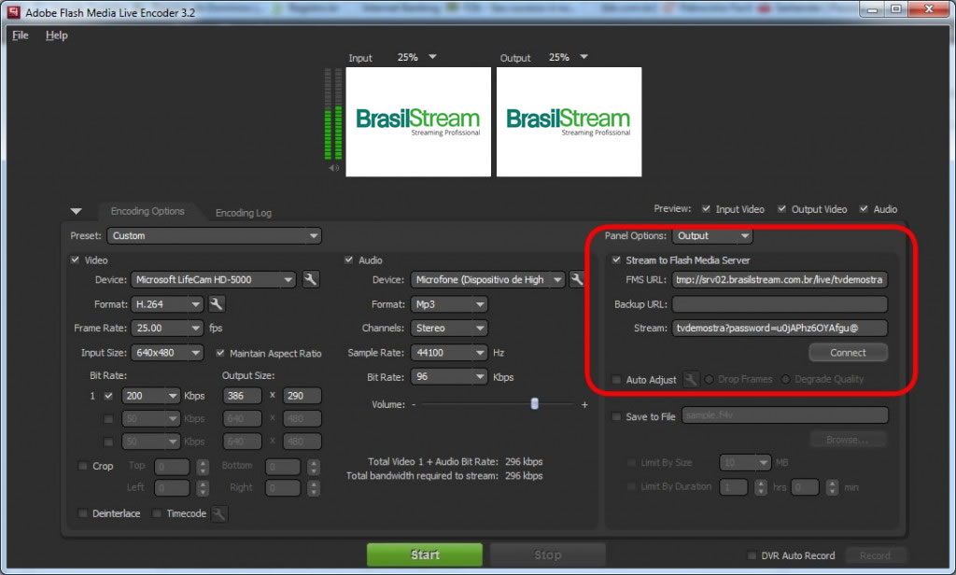Collapse the encoding panel triangle
The height and width of the screenshot is (575, 956).
click(77, 212)
